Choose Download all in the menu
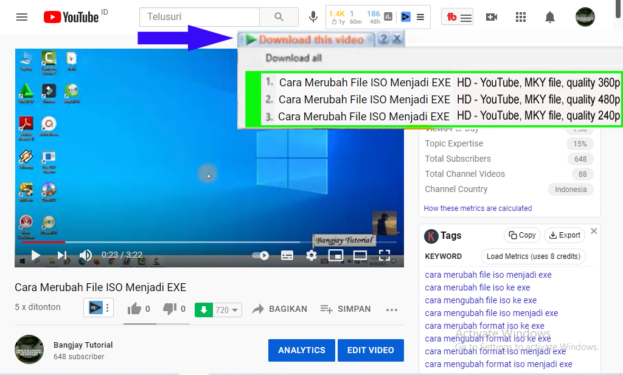 [294, 58]
